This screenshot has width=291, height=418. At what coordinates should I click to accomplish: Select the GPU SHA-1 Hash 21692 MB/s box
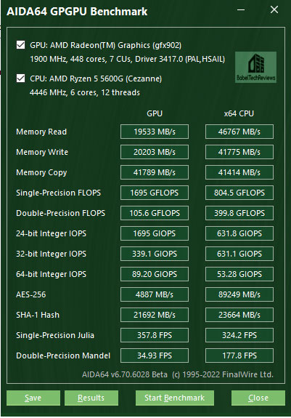pyautogui.click(x=155, y=315)
